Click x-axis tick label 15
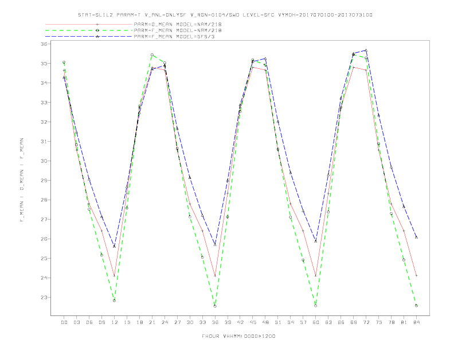 click(127, 322)
